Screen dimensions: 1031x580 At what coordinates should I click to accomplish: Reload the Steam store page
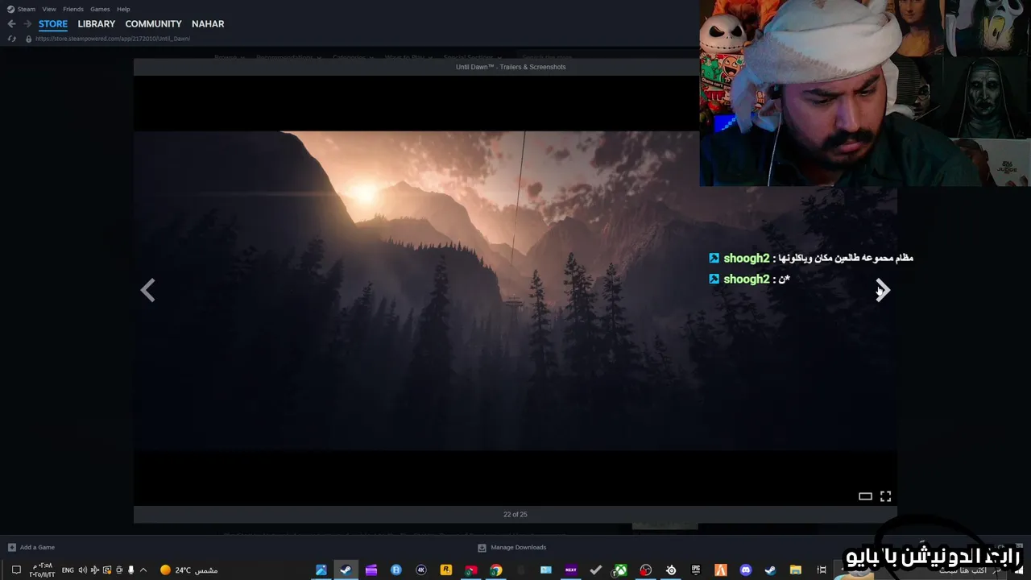pyautogui.click(x=11, y=39)
